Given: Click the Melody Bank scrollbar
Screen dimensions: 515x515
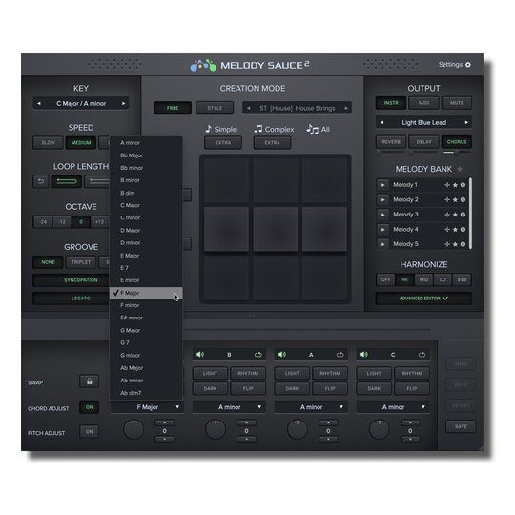Looking at the screenshot, I should [x=470, y=214].
